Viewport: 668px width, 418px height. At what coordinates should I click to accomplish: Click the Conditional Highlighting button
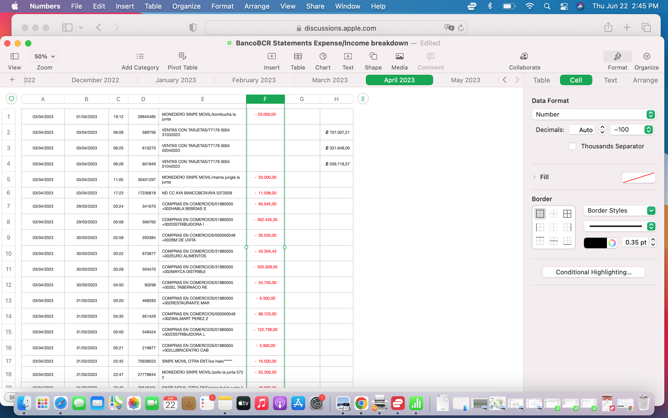[x=593, y=272]
